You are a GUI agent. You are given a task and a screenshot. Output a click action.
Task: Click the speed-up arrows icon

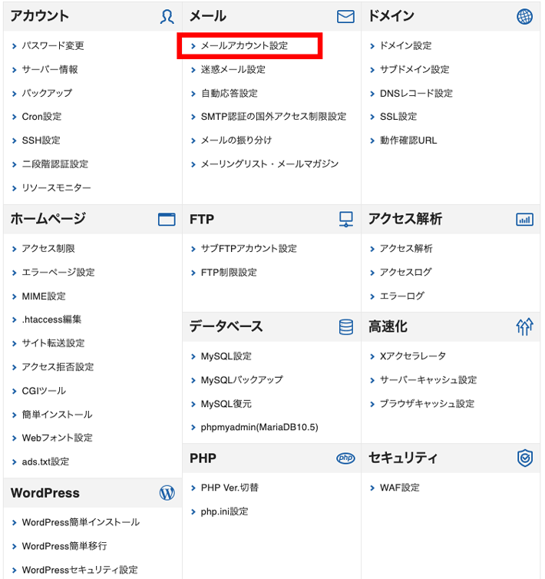pos(524,327)
